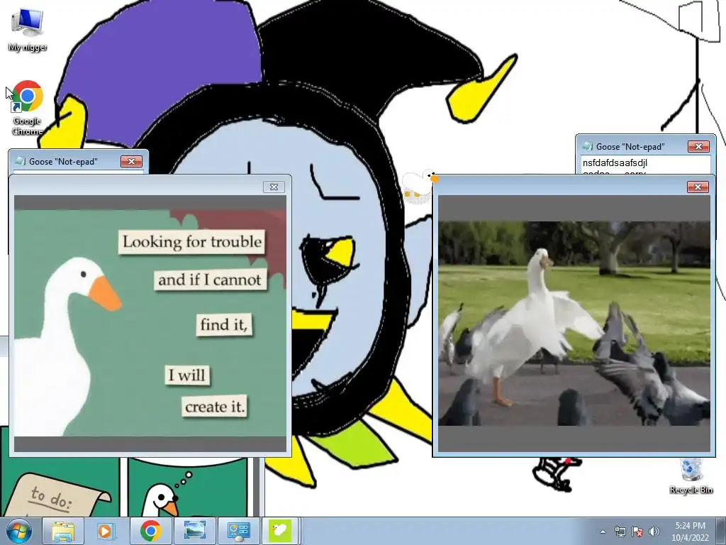
Task: Click the Not-epad icon in right title bar
Action: (588, 146)
